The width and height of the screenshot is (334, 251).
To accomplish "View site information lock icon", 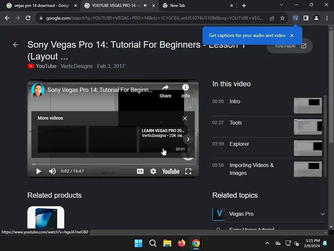I will [x=41, y=18].
